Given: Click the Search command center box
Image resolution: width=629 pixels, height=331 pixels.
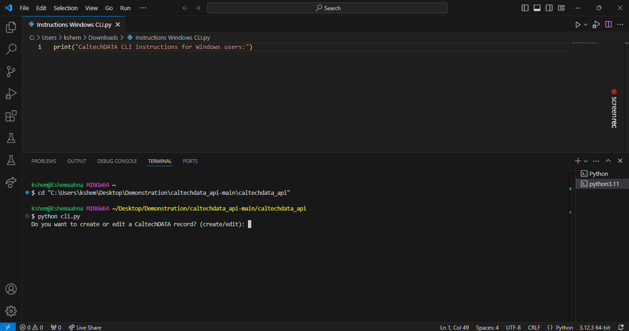Looking at the screenshot, I should coord(327,8).
